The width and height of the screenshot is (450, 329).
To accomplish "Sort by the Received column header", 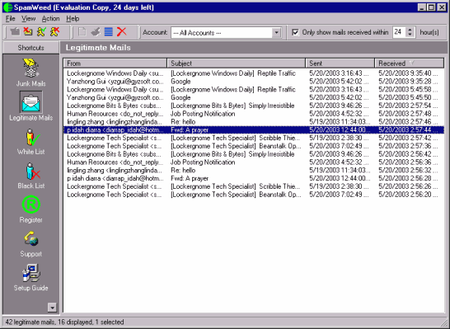I will [410, 63].
